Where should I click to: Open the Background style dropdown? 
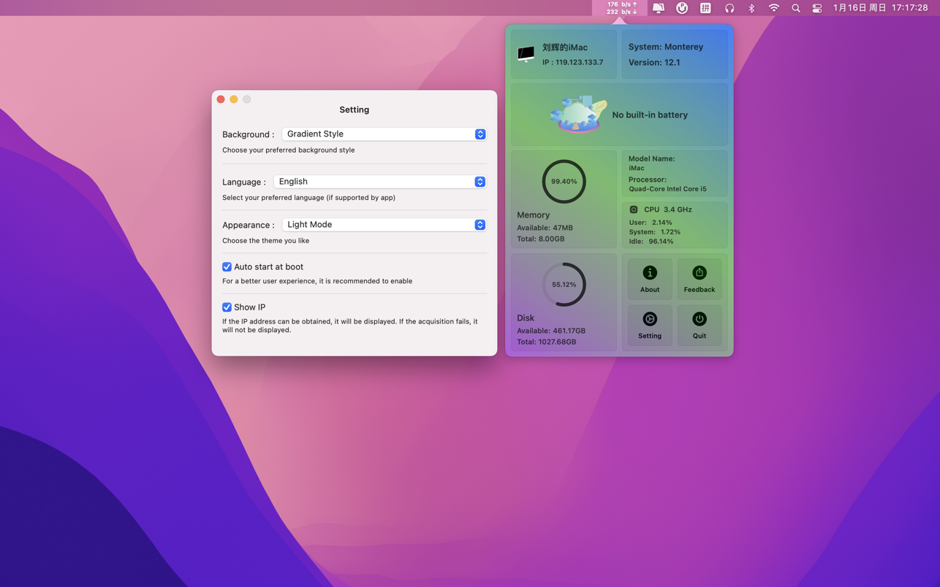384,134
